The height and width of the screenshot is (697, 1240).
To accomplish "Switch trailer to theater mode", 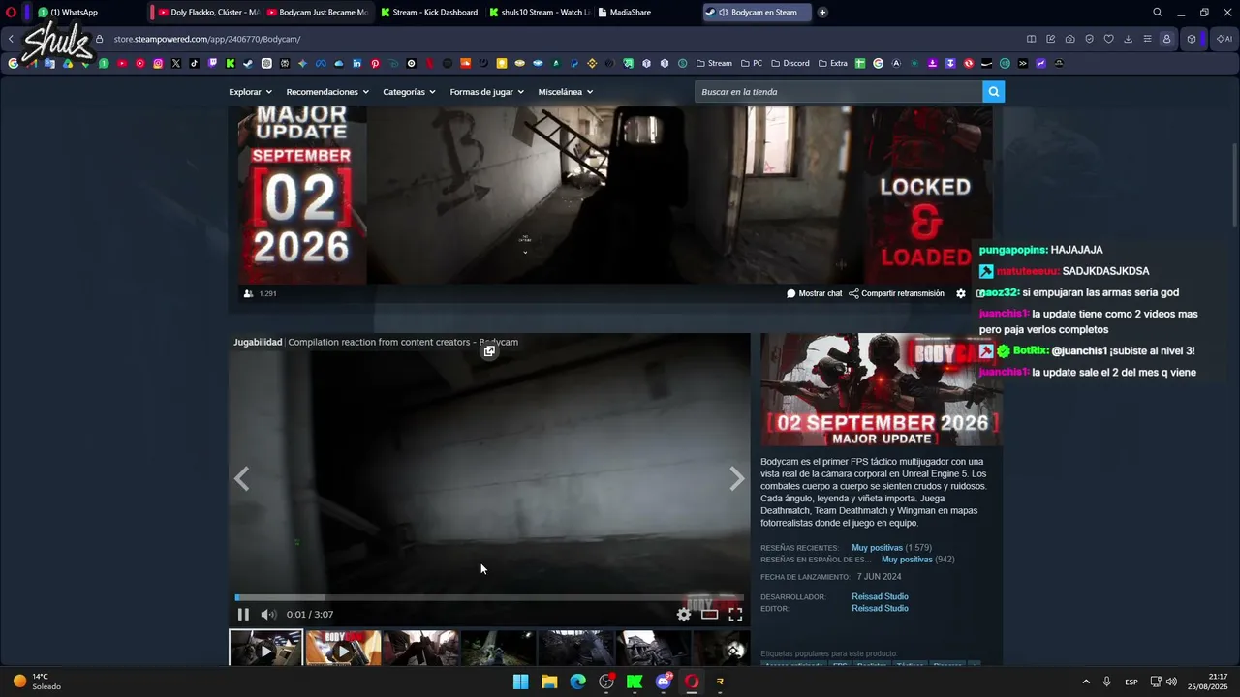I will point(710,614).
